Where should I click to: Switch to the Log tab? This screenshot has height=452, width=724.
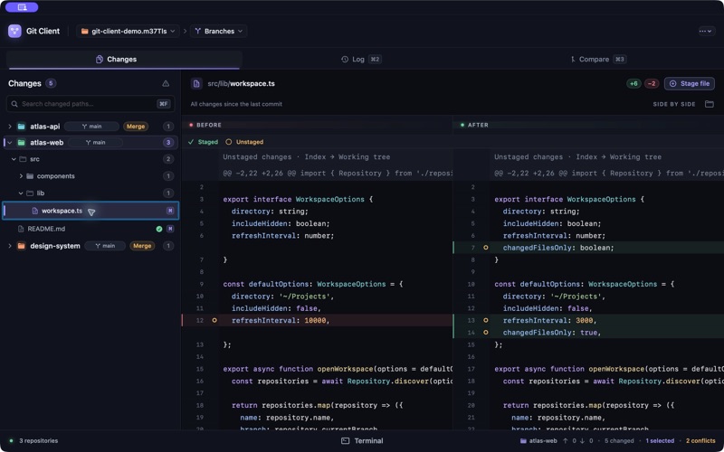click(x=361, y=59)
